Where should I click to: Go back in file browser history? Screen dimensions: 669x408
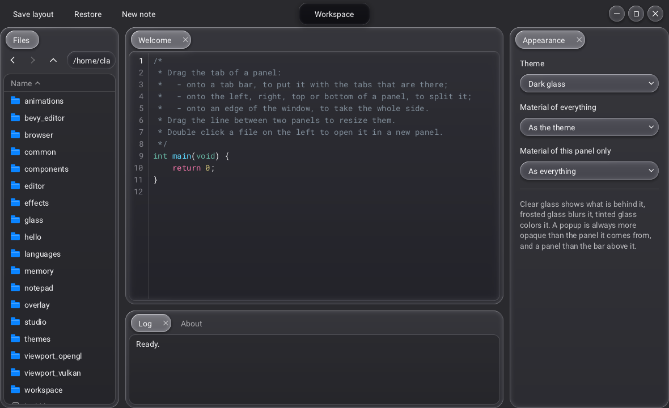click(13, 60)
